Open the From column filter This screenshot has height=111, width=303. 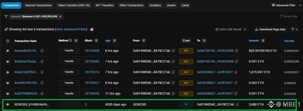click(143, 41)
